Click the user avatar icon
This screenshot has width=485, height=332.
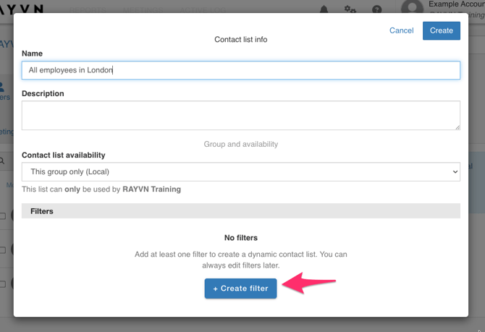412,9
